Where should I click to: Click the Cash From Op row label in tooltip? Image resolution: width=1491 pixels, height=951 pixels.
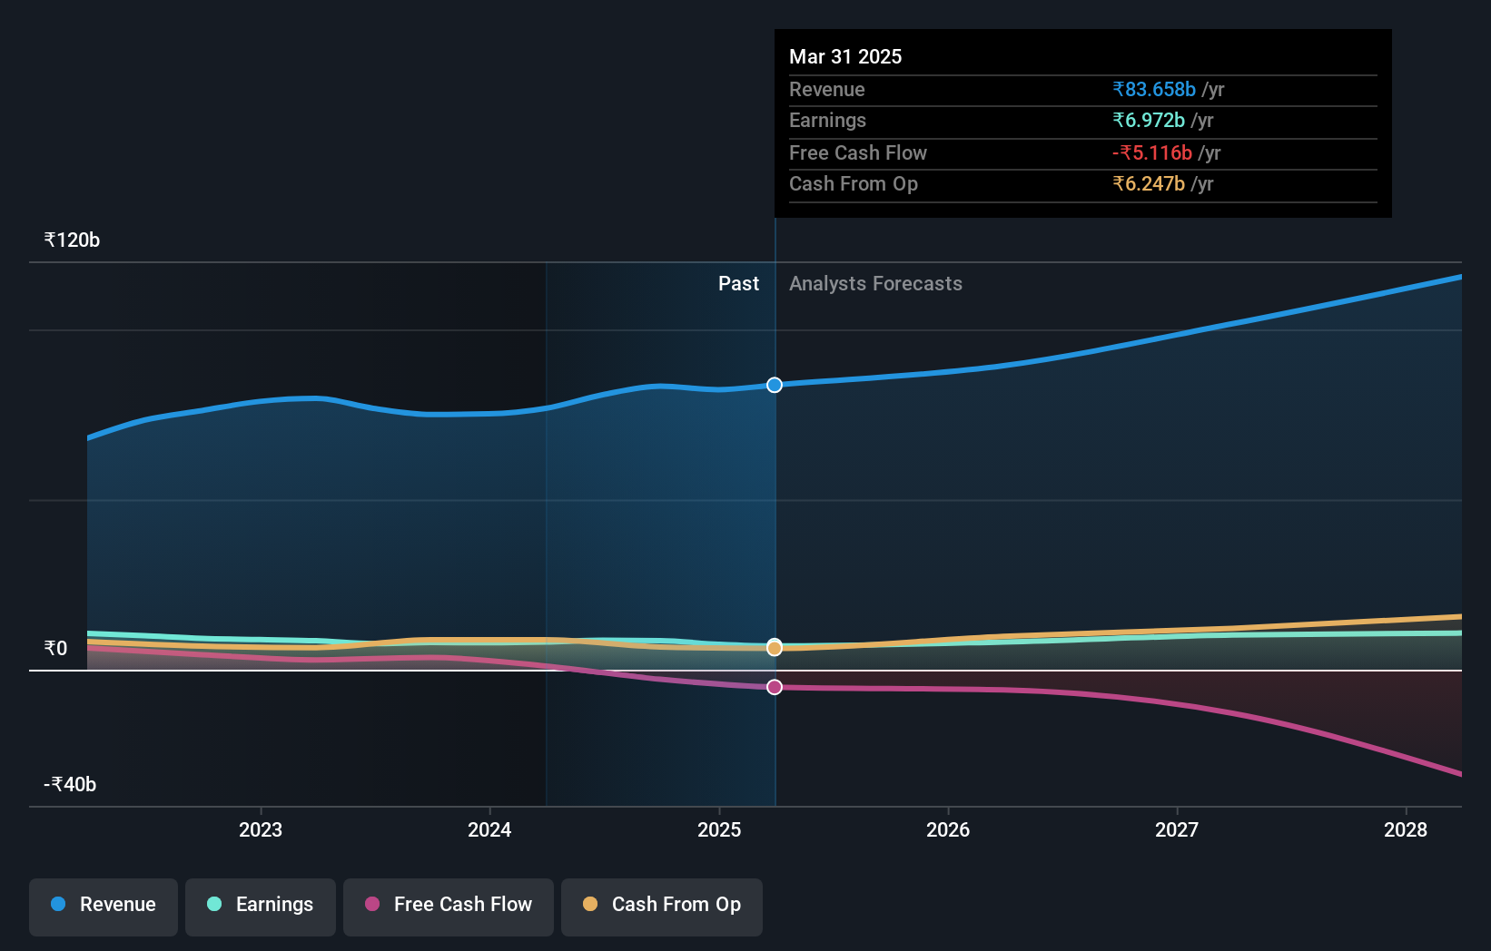854,183
